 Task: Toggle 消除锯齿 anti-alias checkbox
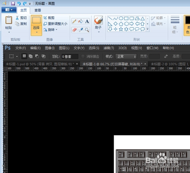83,56
